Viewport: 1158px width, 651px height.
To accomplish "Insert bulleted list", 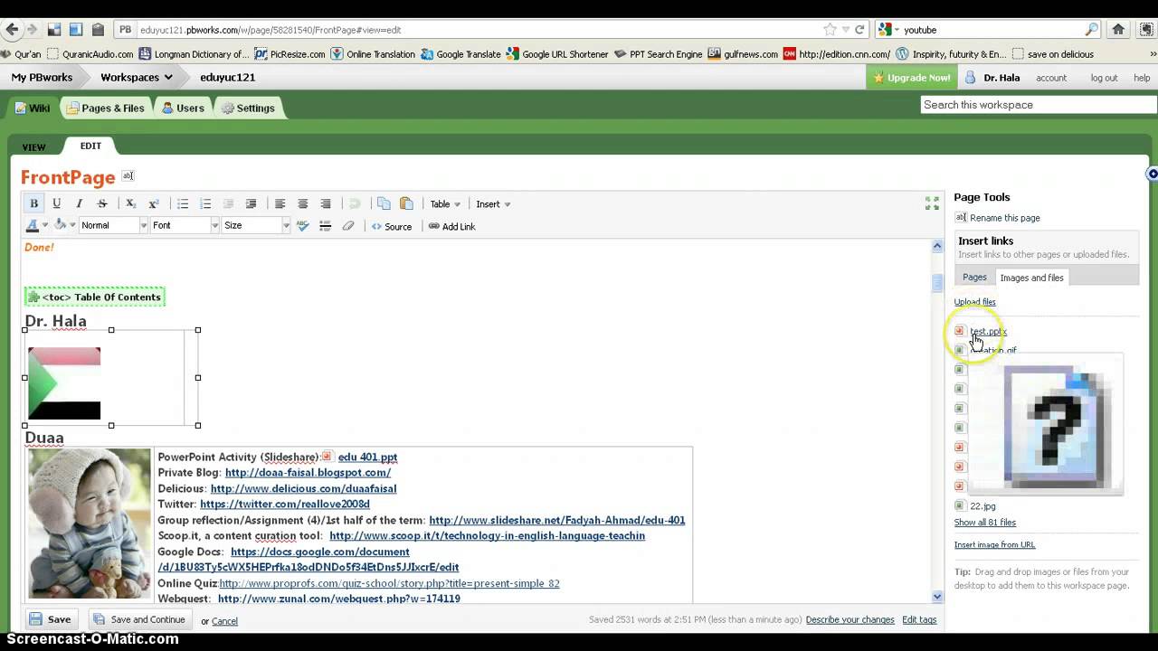I will [x=183, y=203].
